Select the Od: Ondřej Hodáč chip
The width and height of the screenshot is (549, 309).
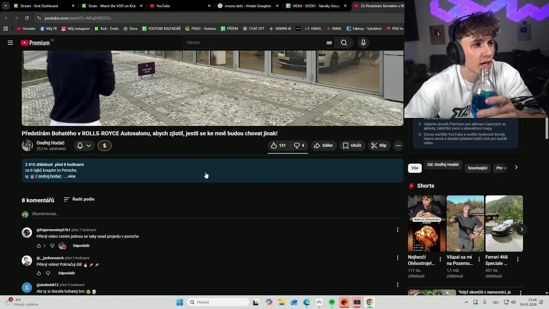point(443,165)
